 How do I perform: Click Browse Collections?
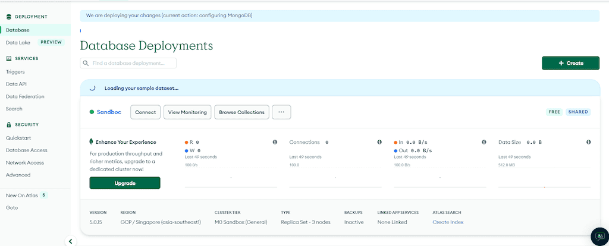[241, 112]
